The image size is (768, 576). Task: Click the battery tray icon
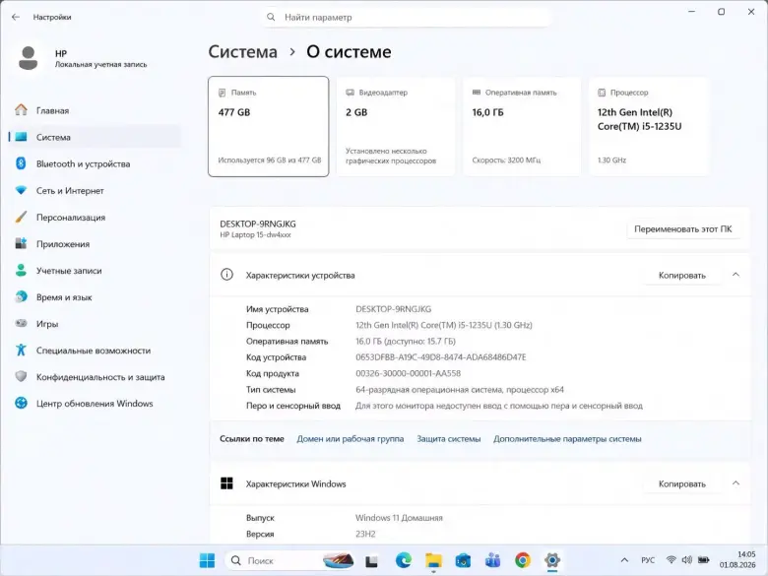pyautogui.click(x=704, y=560)
